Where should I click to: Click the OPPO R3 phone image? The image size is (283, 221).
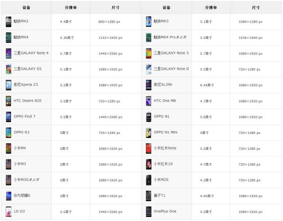click(x=8, y=133)
